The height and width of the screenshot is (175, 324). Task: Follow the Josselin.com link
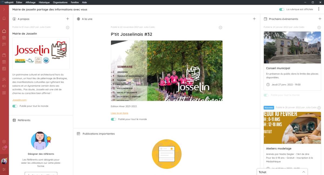(x=19, y=100)
